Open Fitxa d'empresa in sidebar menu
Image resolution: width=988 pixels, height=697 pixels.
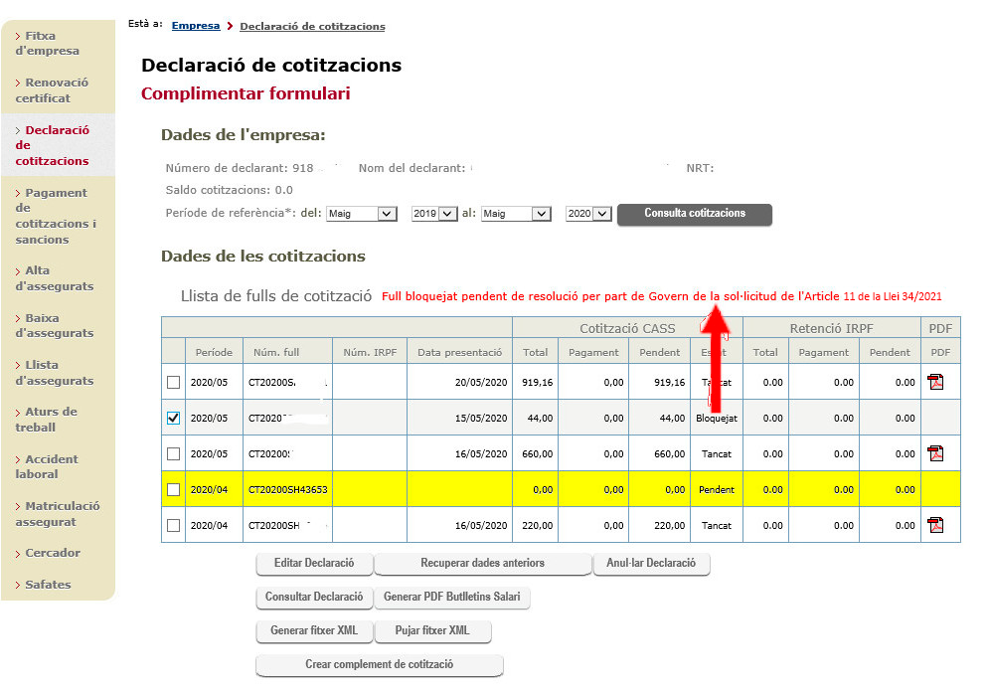point(48,43)
